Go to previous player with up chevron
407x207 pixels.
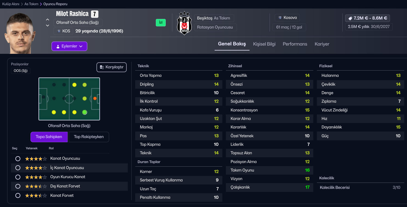coord(48,19)
